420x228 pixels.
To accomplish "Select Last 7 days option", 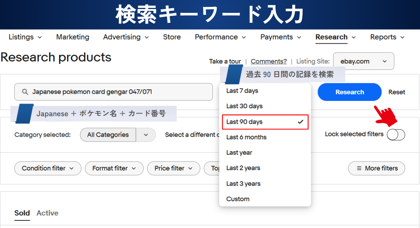I will [x=242, y=91].
